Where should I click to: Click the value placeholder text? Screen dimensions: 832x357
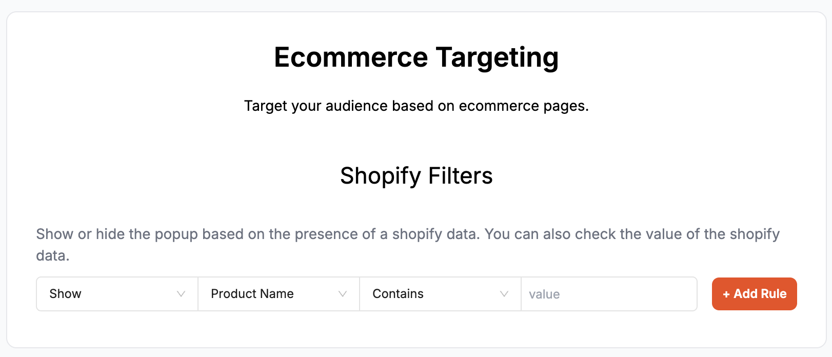(544, 293)
